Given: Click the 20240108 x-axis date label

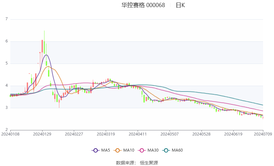Looking at the screenshot, I should click(x=10, y=134).
